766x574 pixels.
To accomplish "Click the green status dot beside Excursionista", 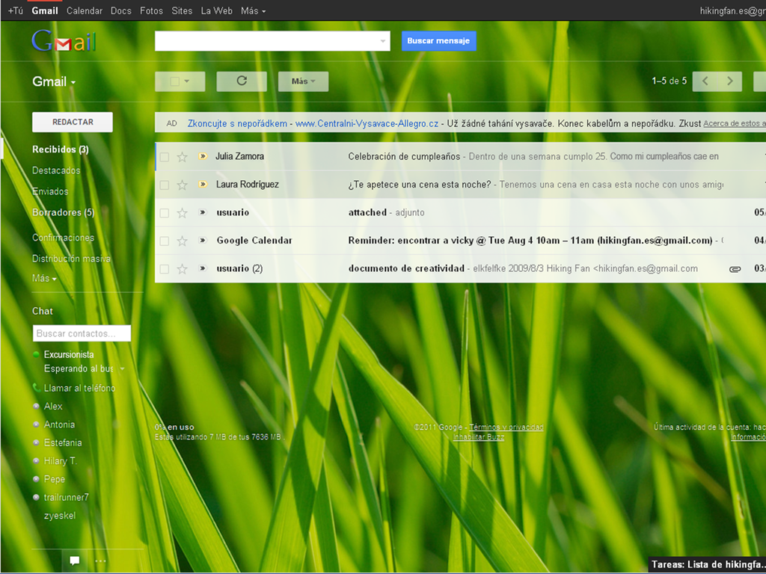I will 36,354.
